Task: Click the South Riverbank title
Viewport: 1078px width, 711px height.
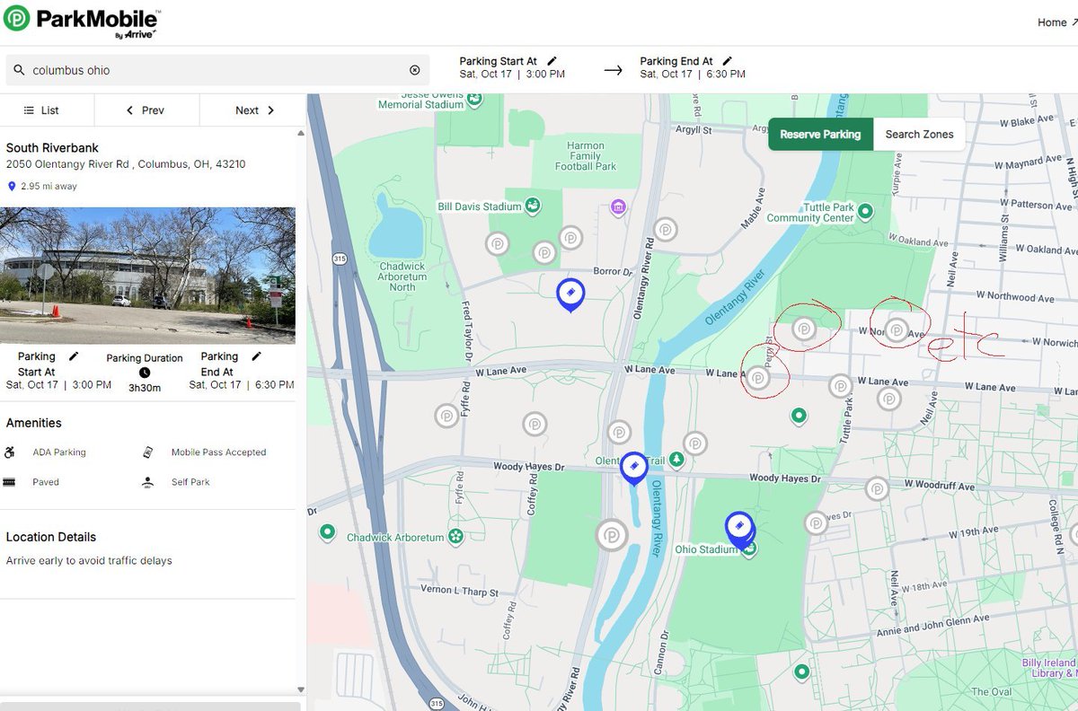Action: click(x=52, y=148)
